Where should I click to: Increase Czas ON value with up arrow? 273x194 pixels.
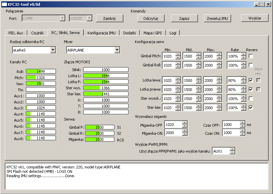[x=242, y=131]
